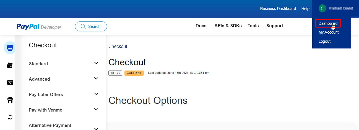The width and height of the screenshot is (359, 130).
Task: Click the Checkout breadcrumb link
Action: click(118, 46)
